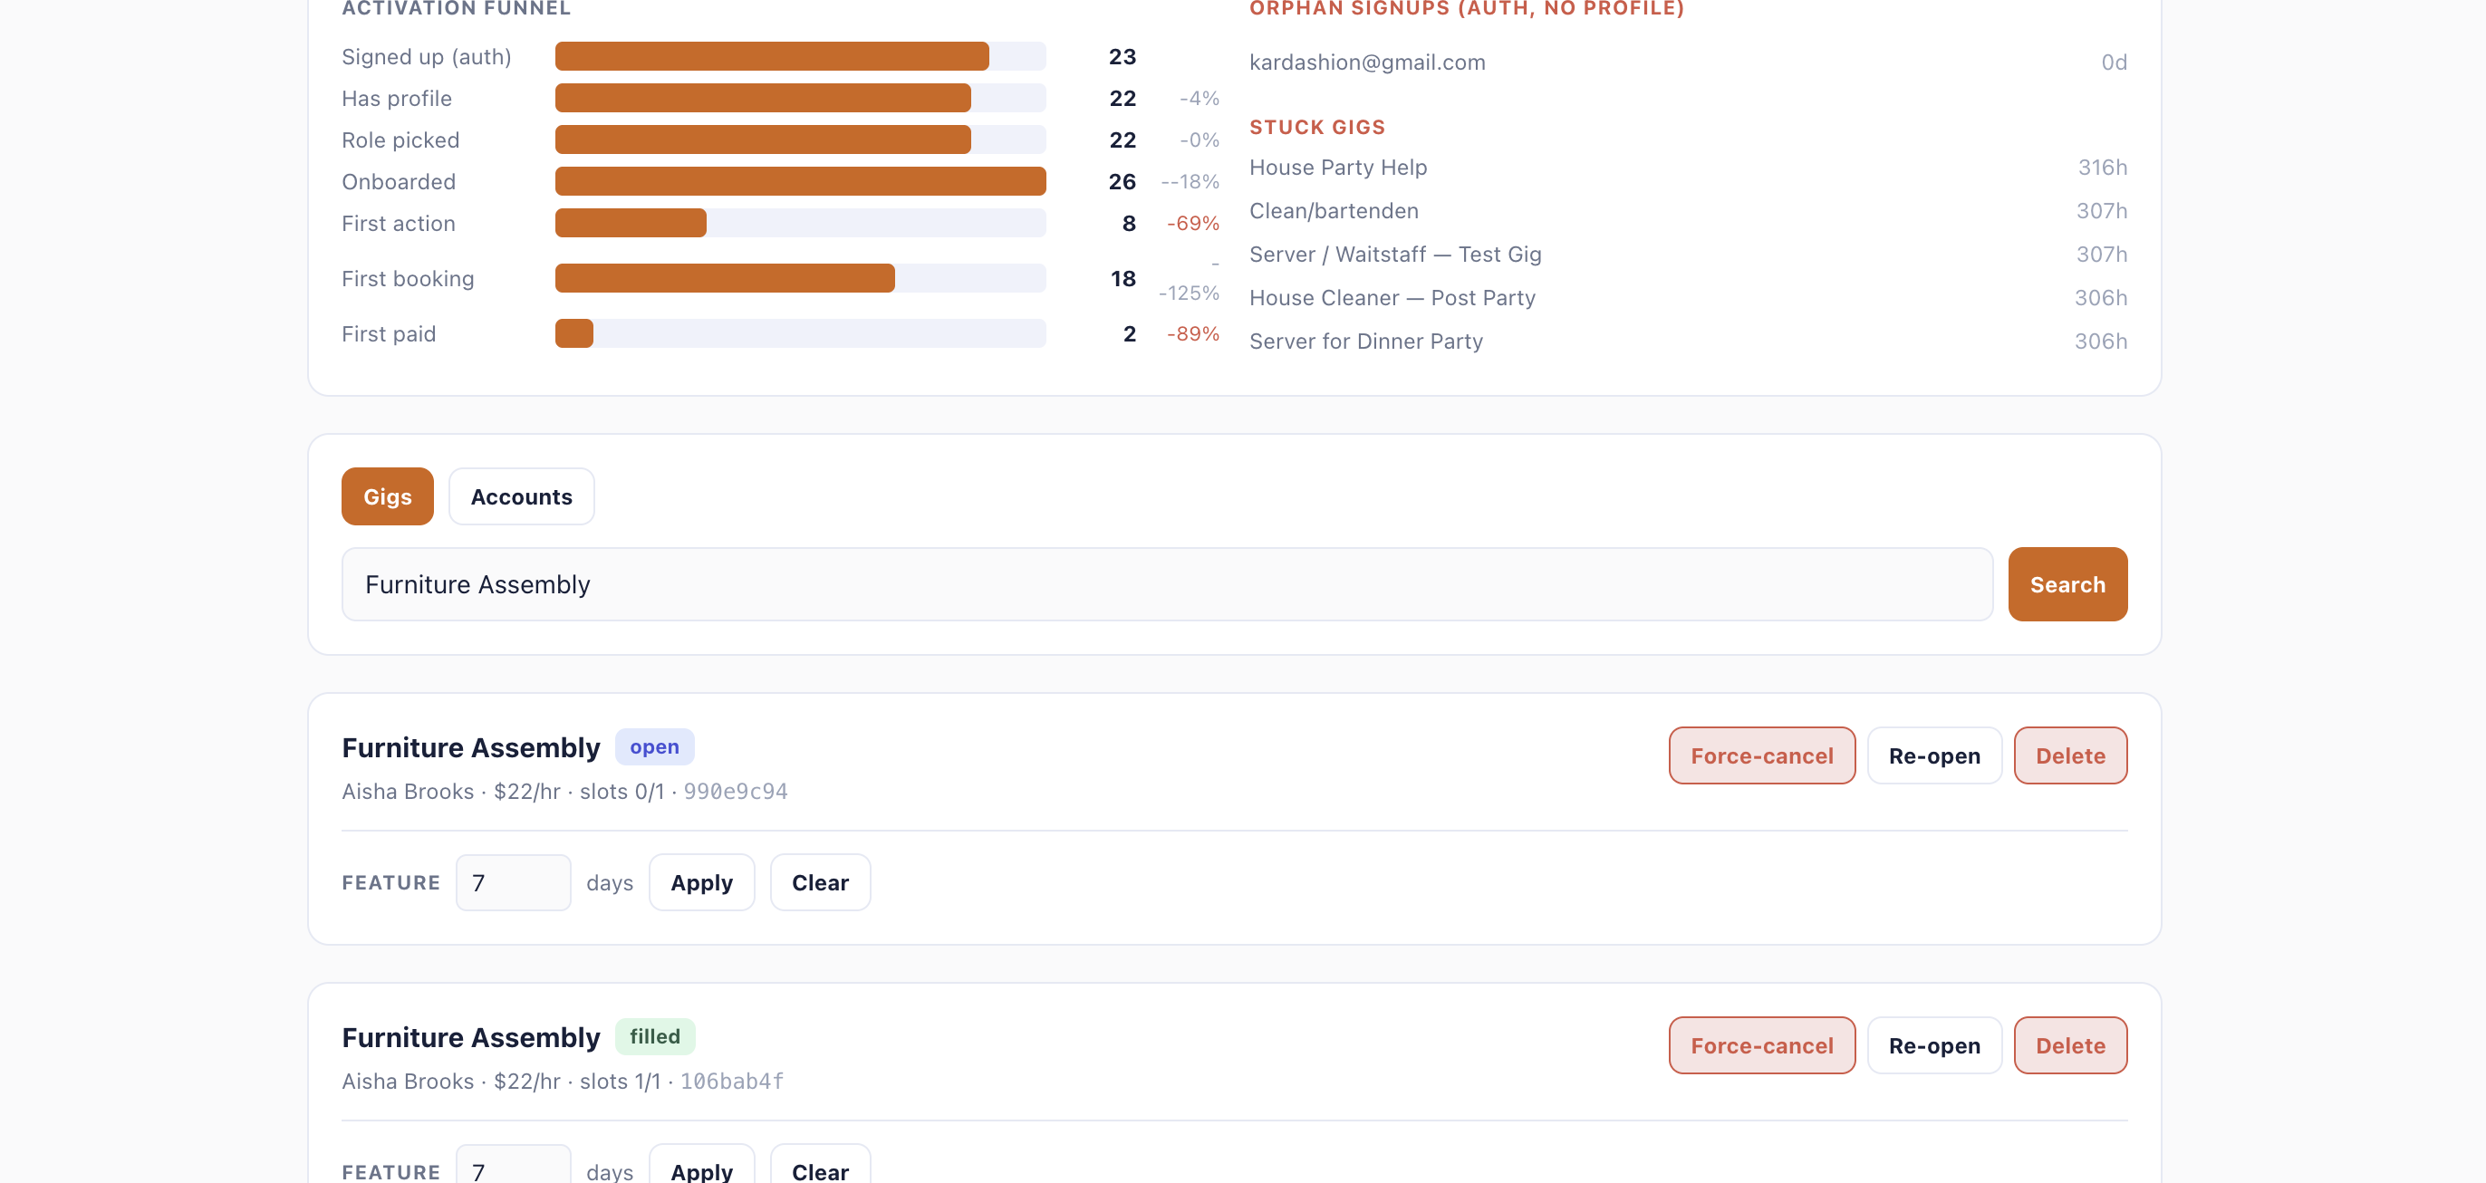Click the First action funnel bar
2486x1183 pixels.
799,223
